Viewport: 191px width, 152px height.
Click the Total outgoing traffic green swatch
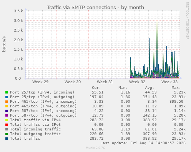[7, 134]
